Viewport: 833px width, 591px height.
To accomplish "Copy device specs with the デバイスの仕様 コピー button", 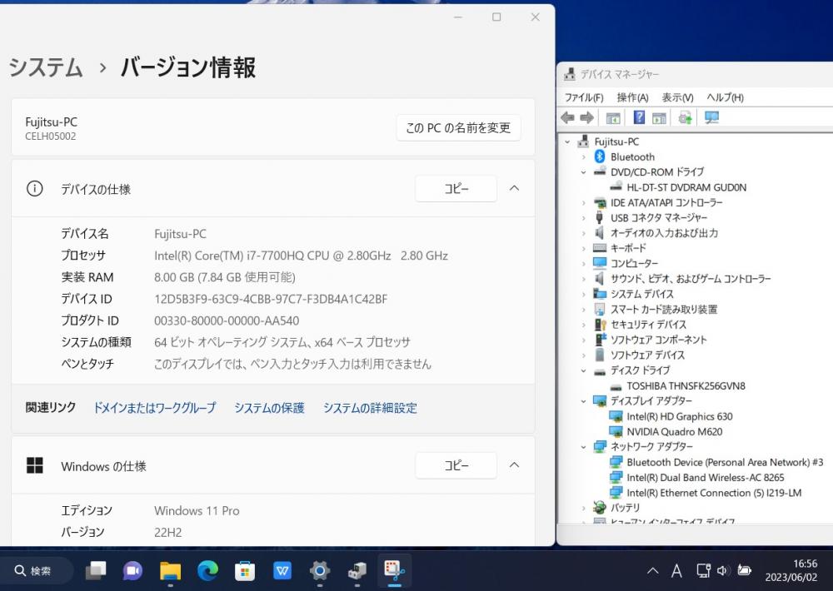I will tap(456, 188).
